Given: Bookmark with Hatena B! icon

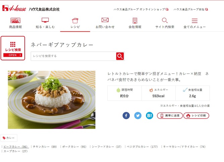Looking at the screenshot, I should click(x=150, y=116).
